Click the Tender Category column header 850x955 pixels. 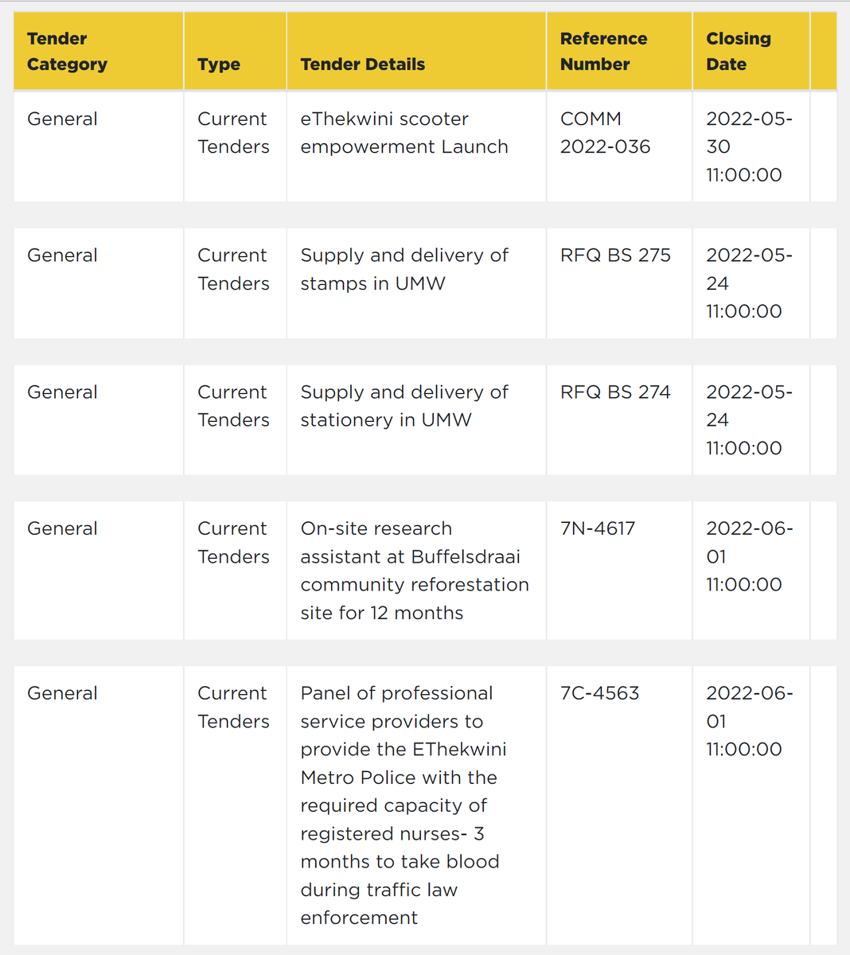(67, 51)
